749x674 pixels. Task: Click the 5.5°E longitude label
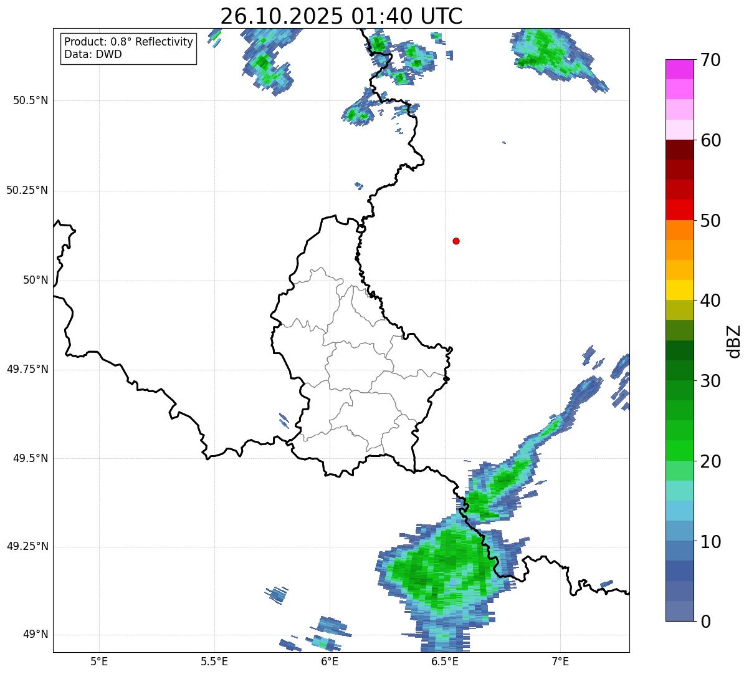click(x=214, y=661)
